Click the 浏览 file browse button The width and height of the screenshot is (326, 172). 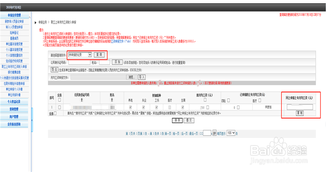coord(132,77)
